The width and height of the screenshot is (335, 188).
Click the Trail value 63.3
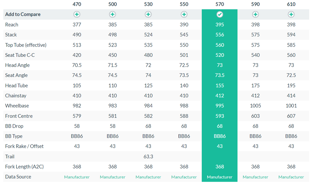[148, 157]
